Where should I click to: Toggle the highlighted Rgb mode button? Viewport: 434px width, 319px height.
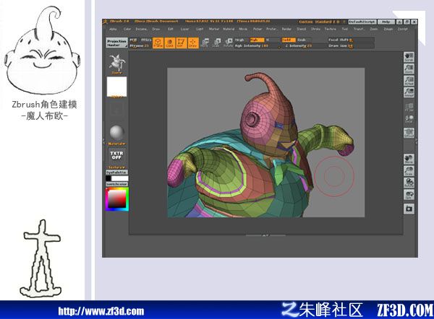(257, 40)
